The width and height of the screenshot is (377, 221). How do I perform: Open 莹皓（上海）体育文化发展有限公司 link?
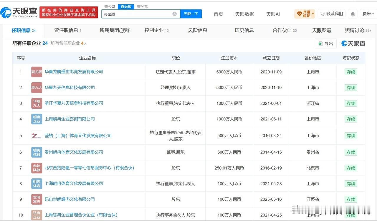click(x=78, y=135)
